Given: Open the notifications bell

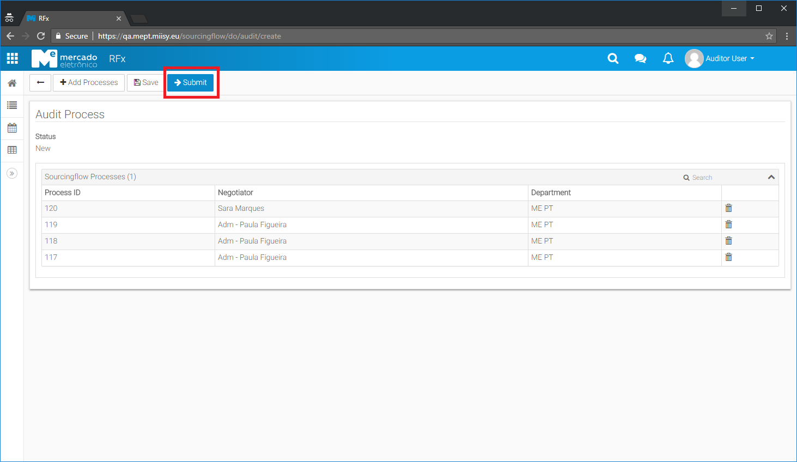Looking at the screenshot, I should tap(668, 58).
